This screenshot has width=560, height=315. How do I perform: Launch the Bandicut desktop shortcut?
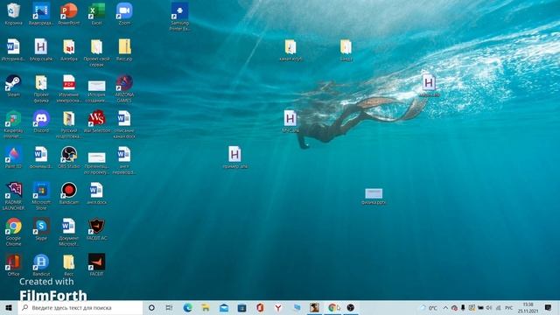[x=41, y=264]
